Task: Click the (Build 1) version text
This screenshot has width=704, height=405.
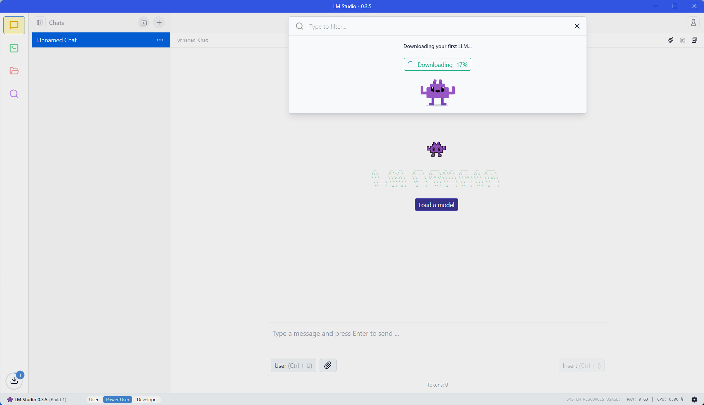Action: click(x=58, y=400)
